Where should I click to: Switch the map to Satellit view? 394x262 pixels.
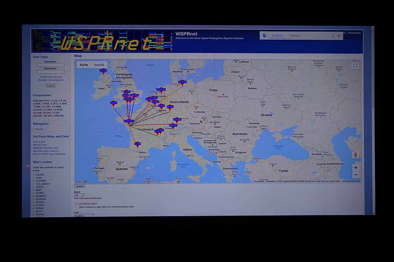click(x=99, y=65)
